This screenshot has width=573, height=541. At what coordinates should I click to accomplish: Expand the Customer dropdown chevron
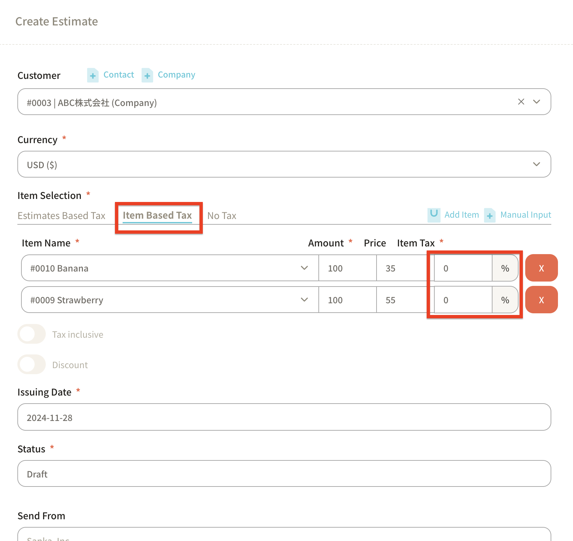[537, 102]
